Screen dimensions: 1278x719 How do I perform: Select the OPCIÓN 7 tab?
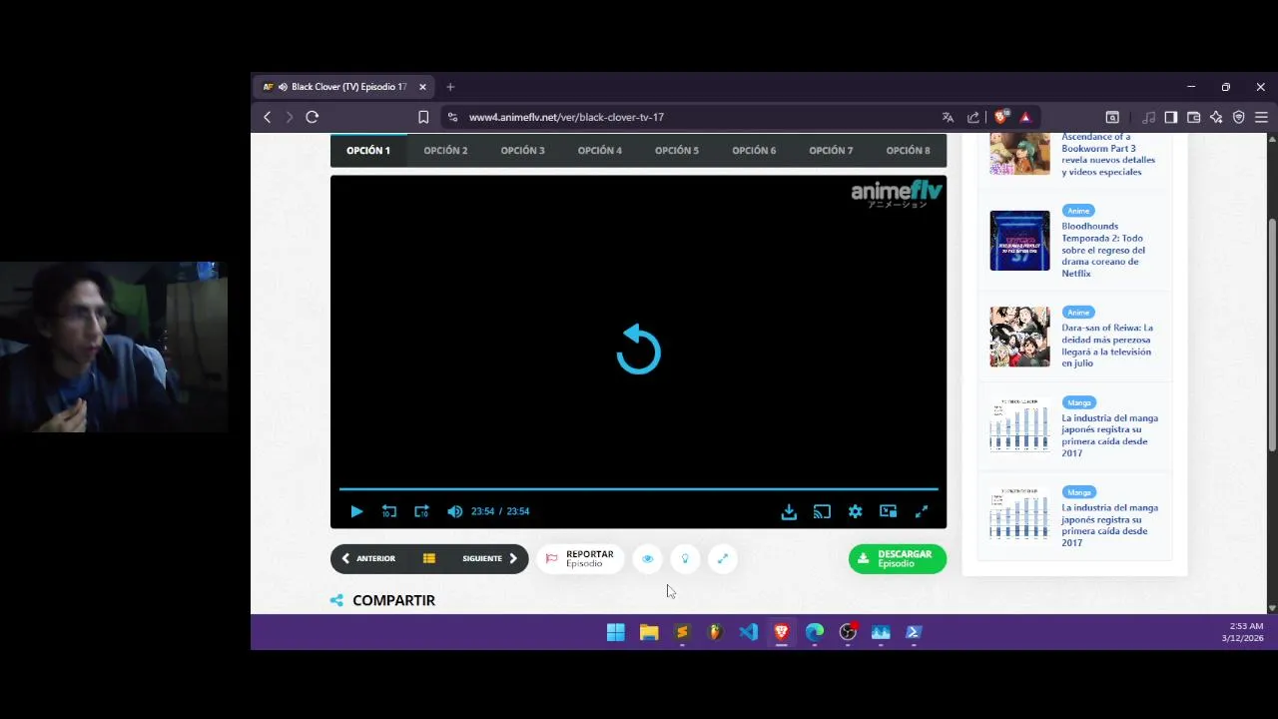coord(831,150)
